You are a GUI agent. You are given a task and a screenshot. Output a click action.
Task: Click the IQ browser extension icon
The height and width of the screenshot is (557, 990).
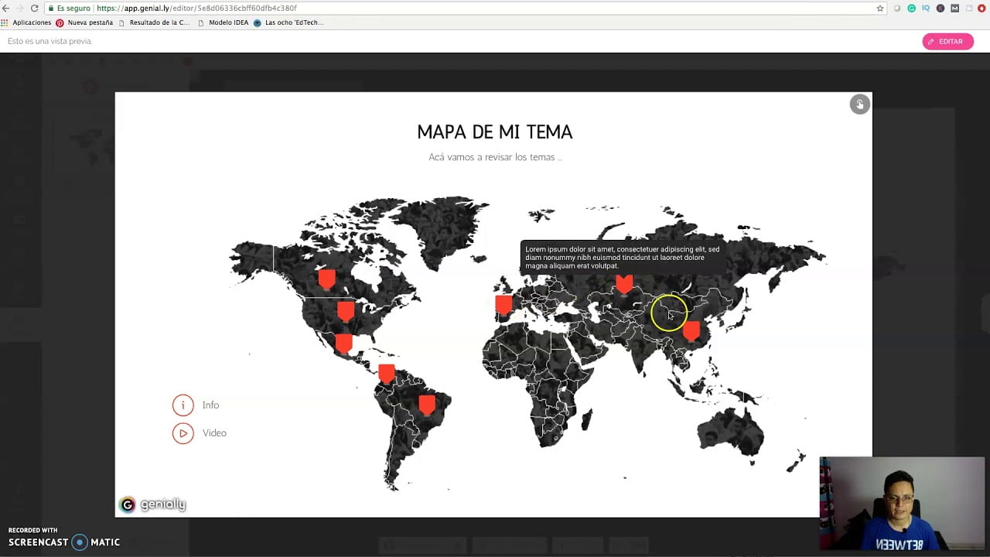coord(926,8)
